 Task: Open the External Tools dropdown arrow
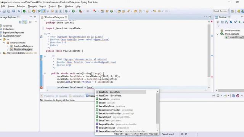point(84,11)
